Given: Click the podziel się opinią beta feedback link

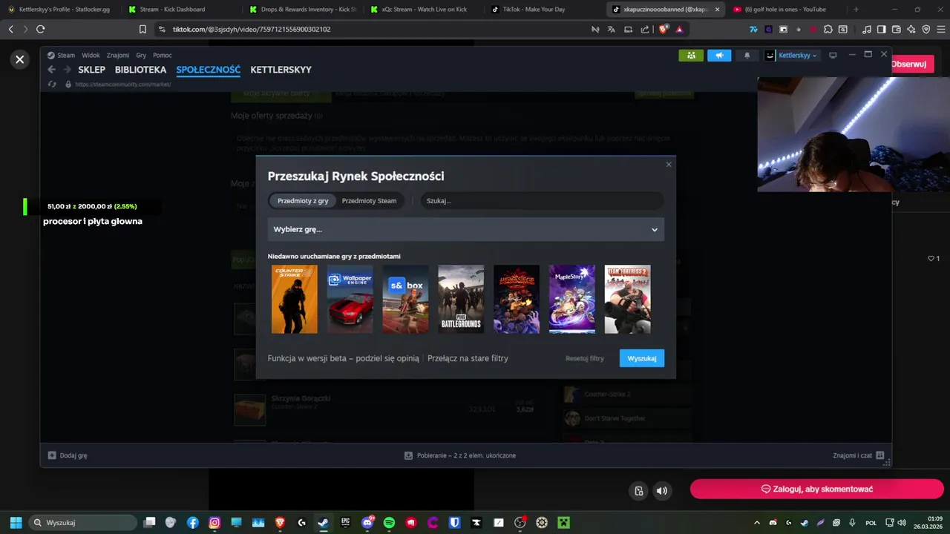Looking at the screenshot, I should tap(387, 358).
